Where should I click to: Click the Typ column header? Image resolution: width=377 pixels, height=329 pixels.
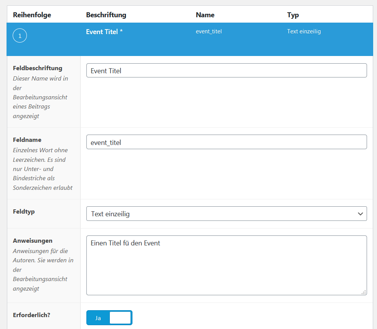point(293,15)
